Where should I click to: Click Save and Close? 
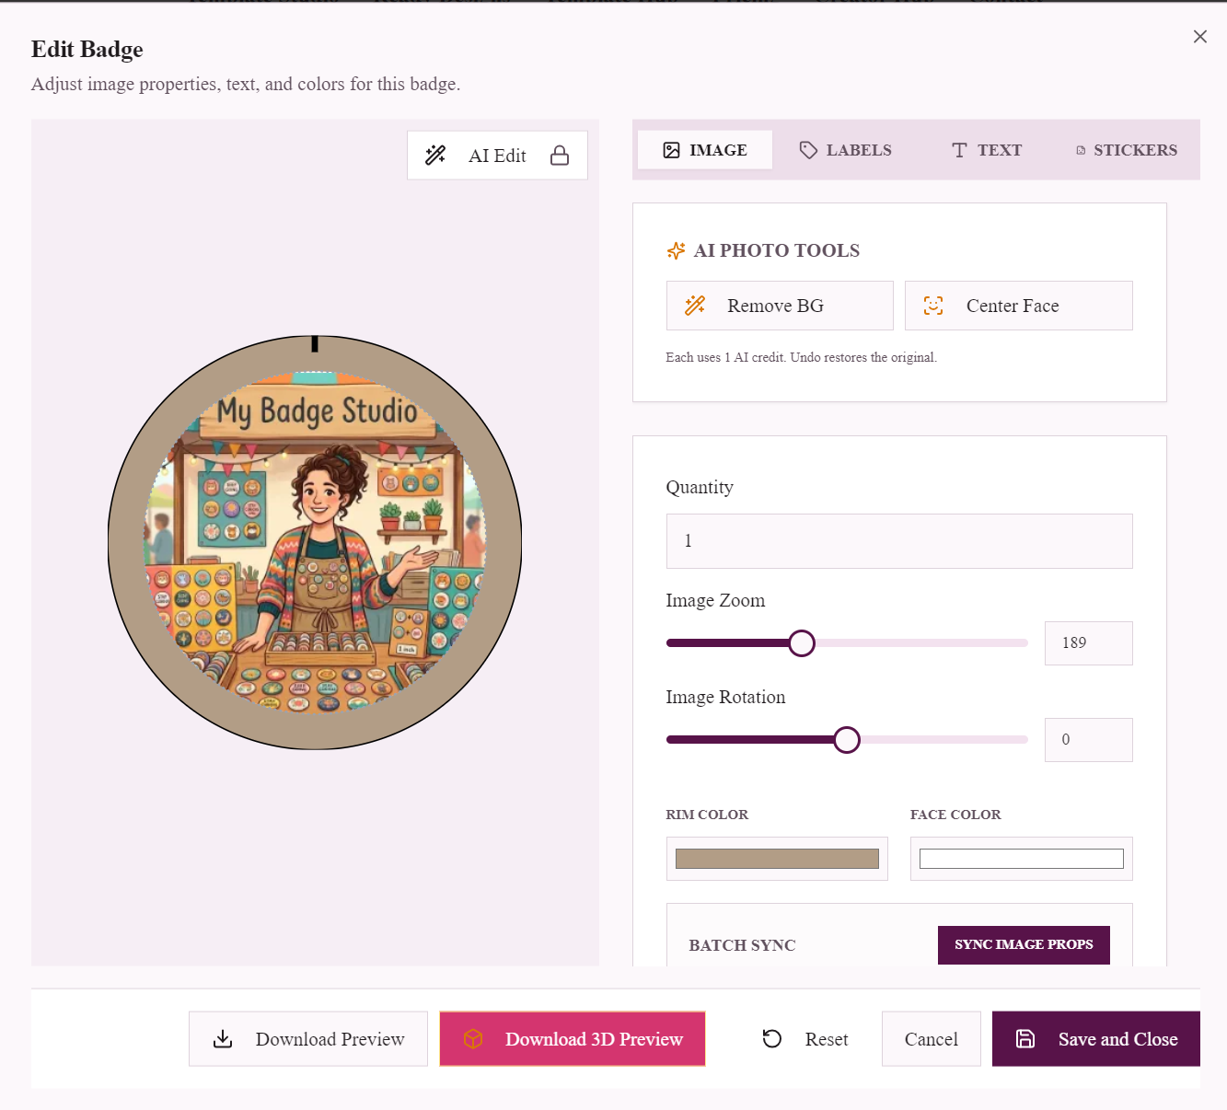pyautogui.click(x=1096, y=1039)
